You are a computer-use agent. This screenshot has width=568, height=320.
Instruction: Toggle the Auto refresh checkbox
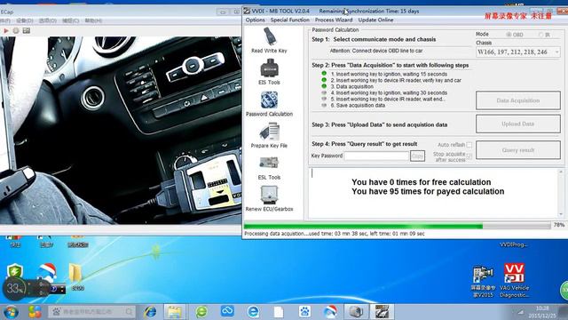point(469,145)
